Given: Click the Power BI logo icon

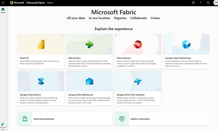Looking at the screenshot, I should click(41, 44).
